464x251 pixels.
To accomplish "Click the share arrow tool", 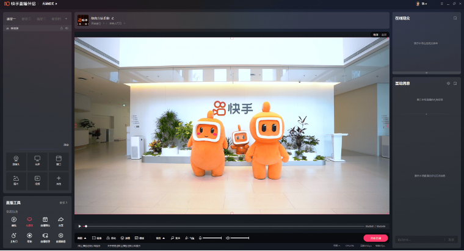I will [60, 221].
